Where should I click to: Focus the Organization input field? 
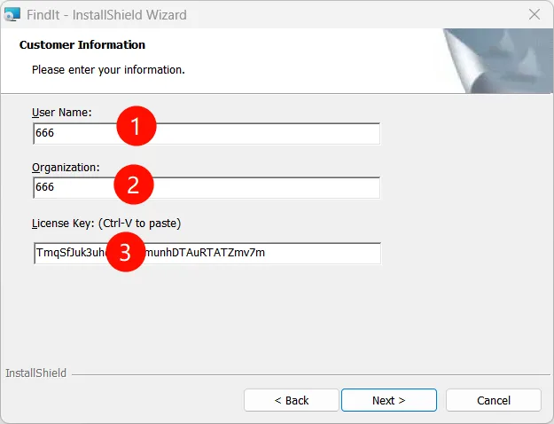coord(207,188)
